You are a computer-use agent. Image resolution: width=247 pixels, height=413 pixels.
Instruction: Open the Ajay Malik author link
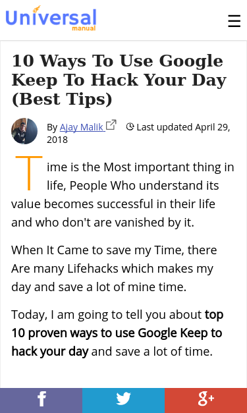click(x=82, y=127)
